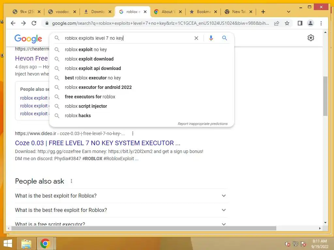334x250 pixels.
Task: Open Action Center flag icon
Action: (x=303, y=243)
